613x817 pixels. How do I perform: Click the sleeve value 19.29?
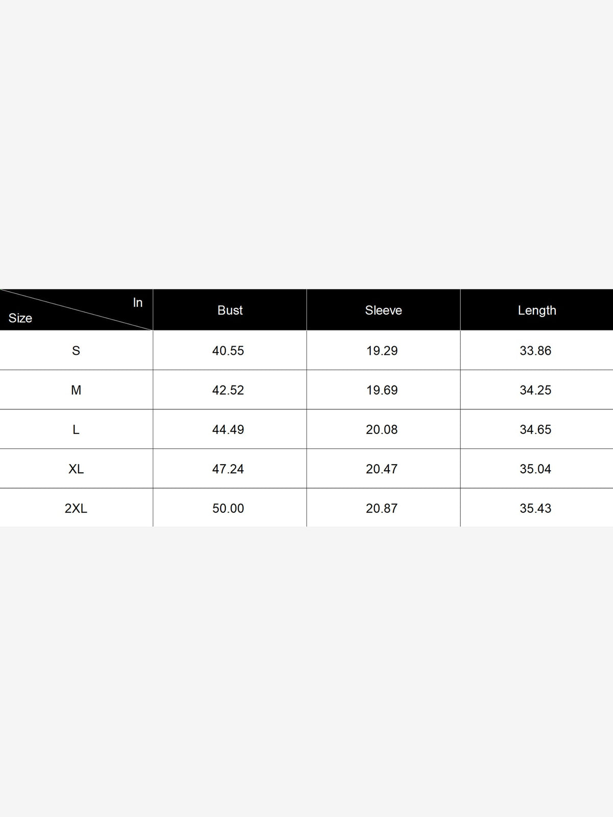[382, 351]
